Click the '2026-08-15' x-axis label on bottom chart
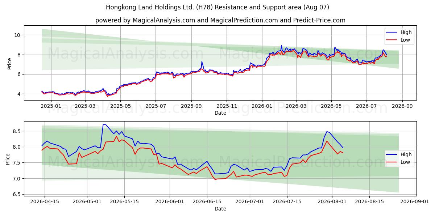Viewport: 435px width, 217px height. click(369, 202)
